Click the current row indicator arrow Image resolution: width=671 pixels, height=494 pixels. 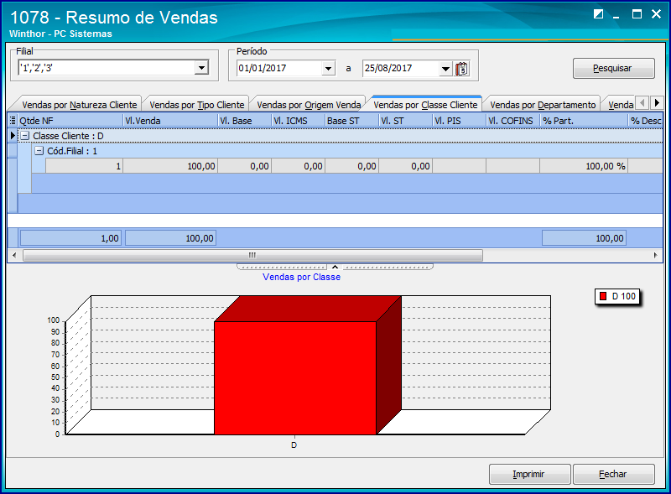pos(13,136)
